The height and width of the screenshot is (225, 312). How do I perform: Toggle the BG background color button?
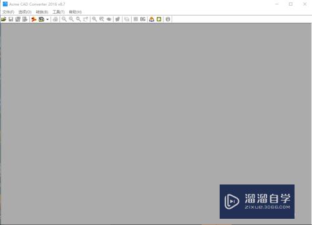[143, 19]
